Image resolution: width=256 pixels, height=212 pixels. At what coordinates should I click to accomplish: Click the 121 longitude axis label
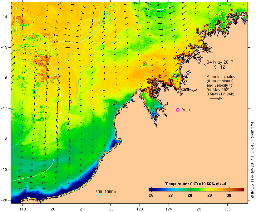point(81,209)
